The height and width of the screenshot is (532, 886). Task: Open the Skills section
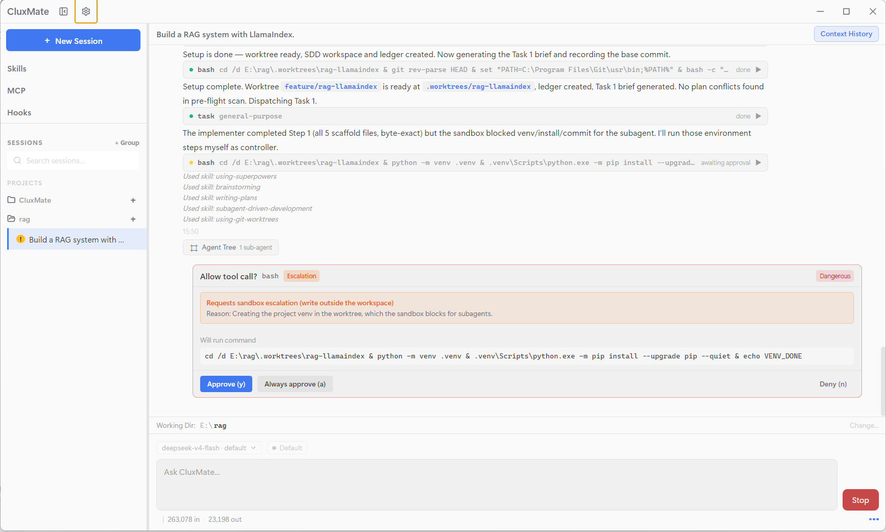click(x=17, y=68)
